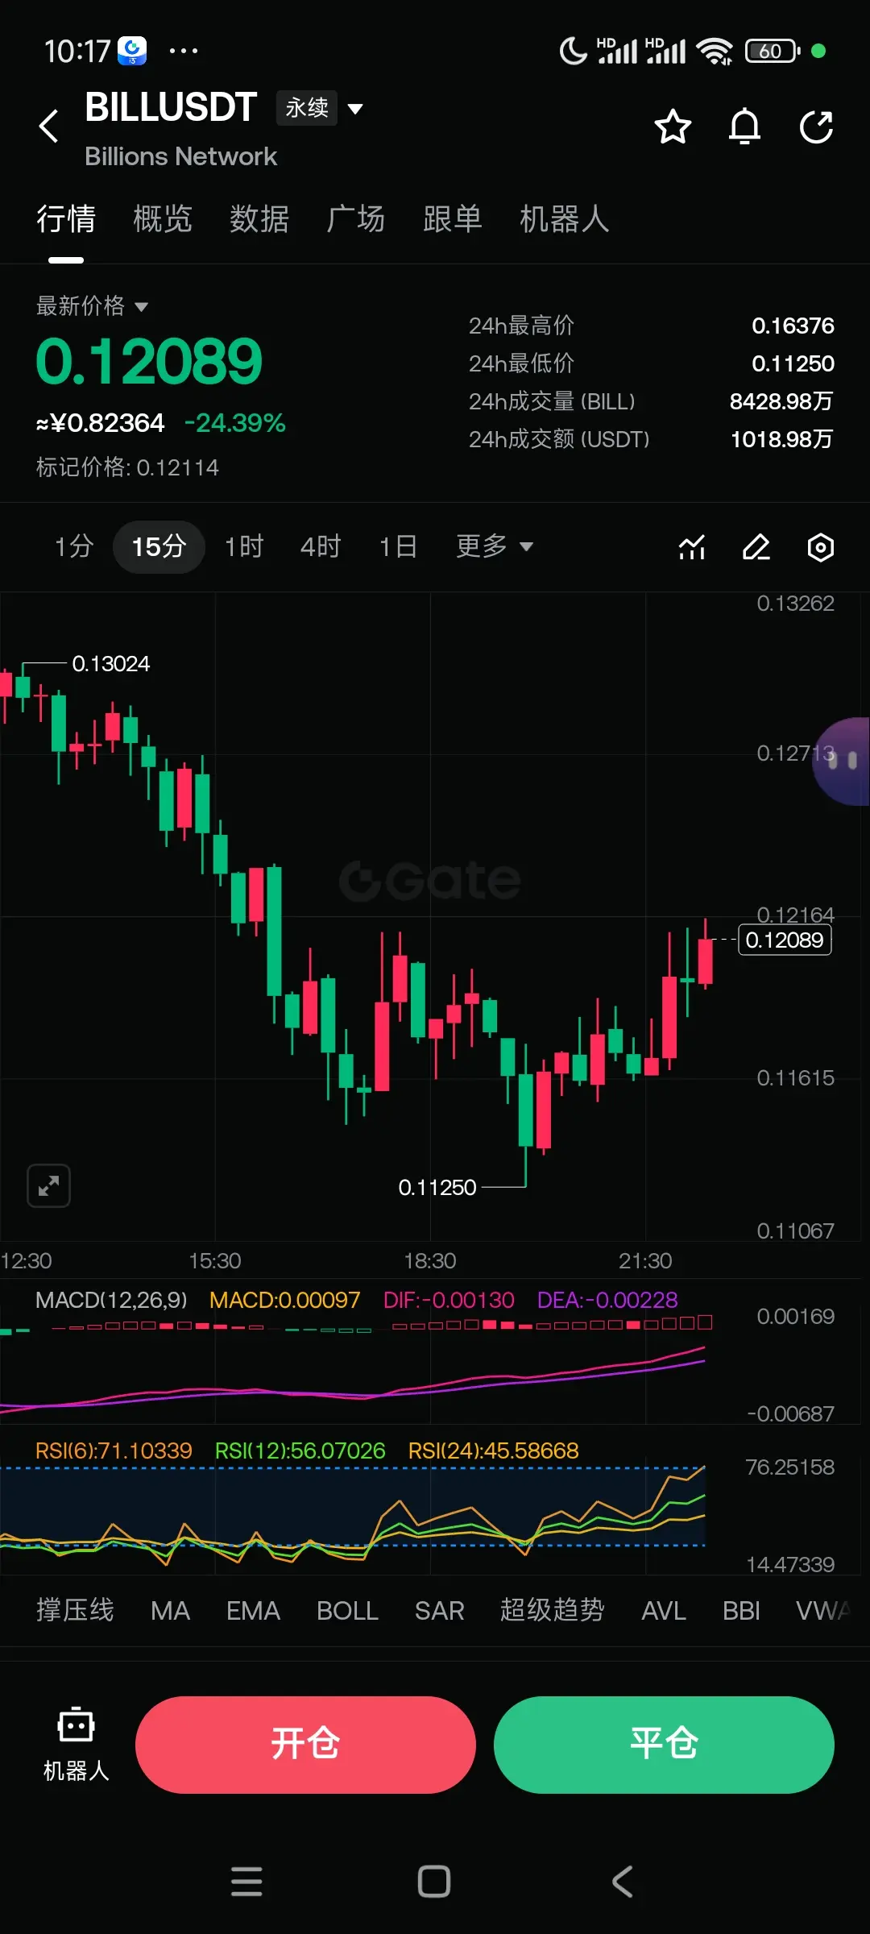
Task: Toggle the SAR indicator
Action: 439,1610
